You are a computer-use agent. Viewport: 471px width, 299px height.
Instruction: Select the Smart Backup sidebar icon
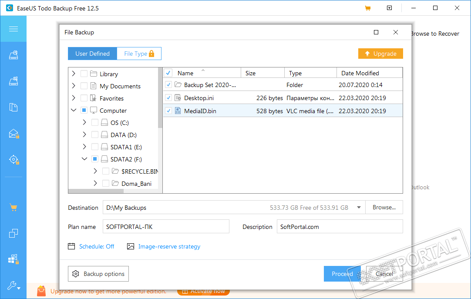click(x=14, y=159)
